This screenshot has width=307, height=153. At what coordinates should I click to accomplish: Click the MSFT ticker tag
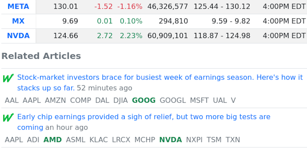[x=199, y=100]
